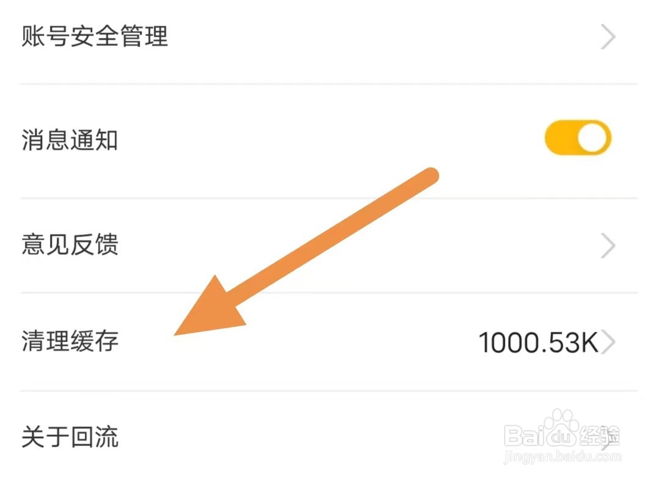Toggle the 消息通知 switch off

point(578,139)
